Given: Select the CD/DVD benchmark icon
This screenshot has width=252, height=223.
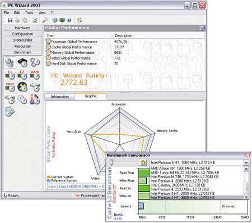Looking at the screenshot, I should click(x=22, y=99).
